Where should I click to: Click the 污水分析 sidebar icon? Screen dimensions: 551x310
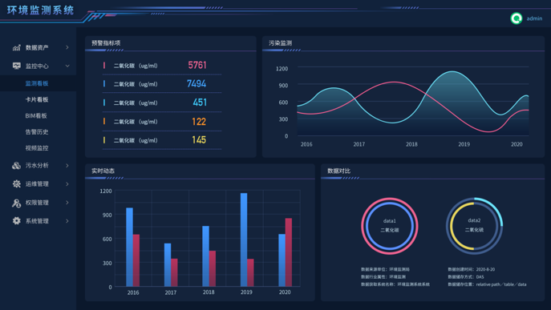coord(17,165)
